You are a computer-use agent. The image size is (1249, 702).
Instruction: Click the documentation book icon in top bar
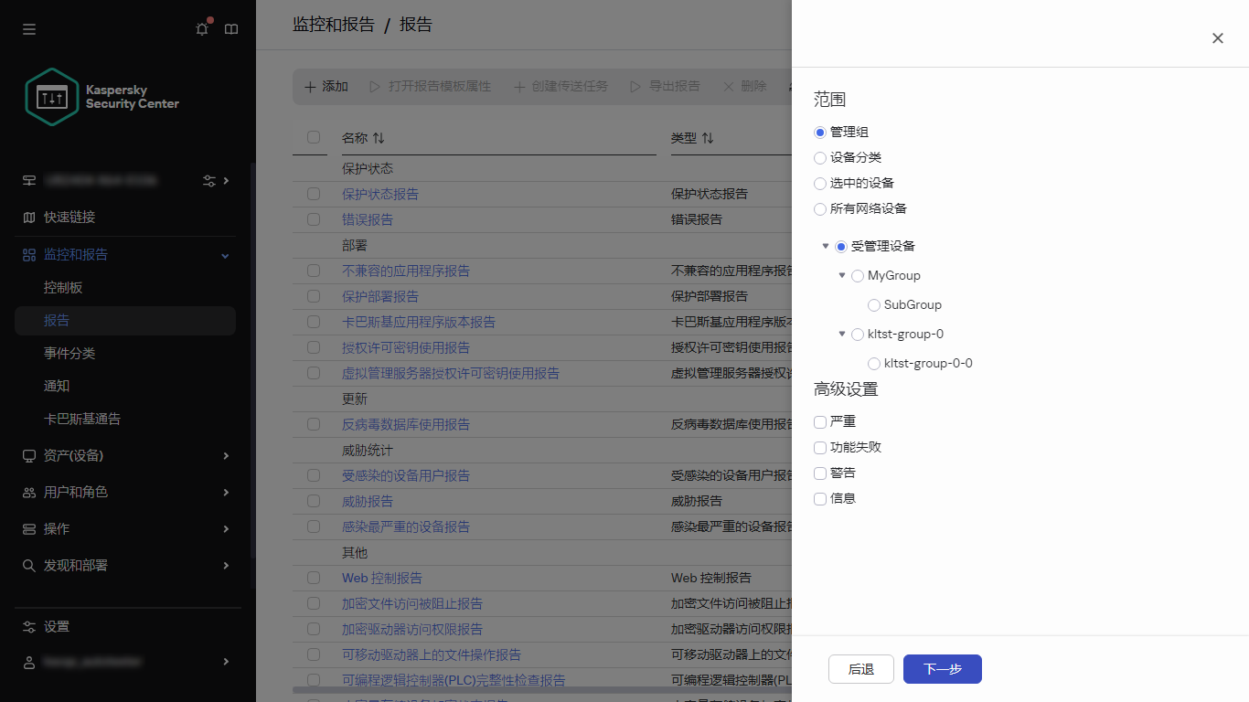pyautogui.click(x=230, y=28)
